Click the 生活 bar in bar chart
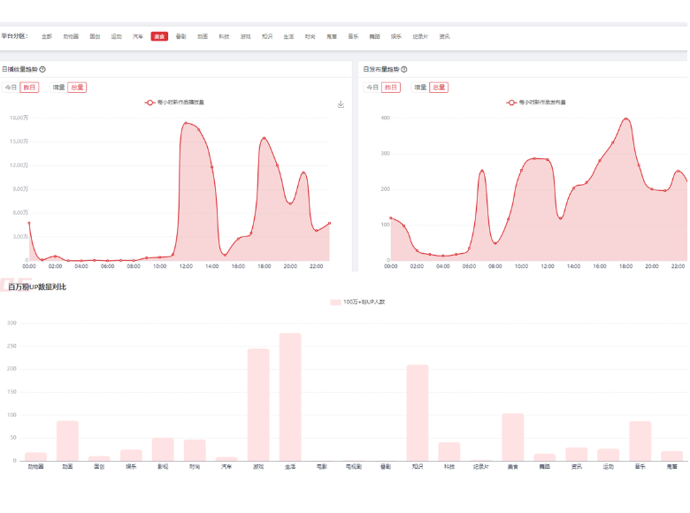 click(290, 396)
